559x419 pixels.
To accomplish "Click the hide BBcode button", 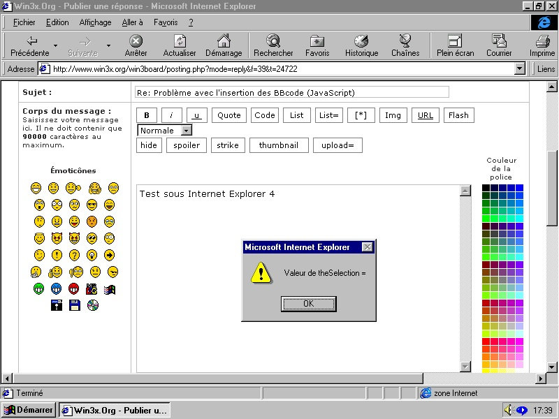I will tap(149, 145).
